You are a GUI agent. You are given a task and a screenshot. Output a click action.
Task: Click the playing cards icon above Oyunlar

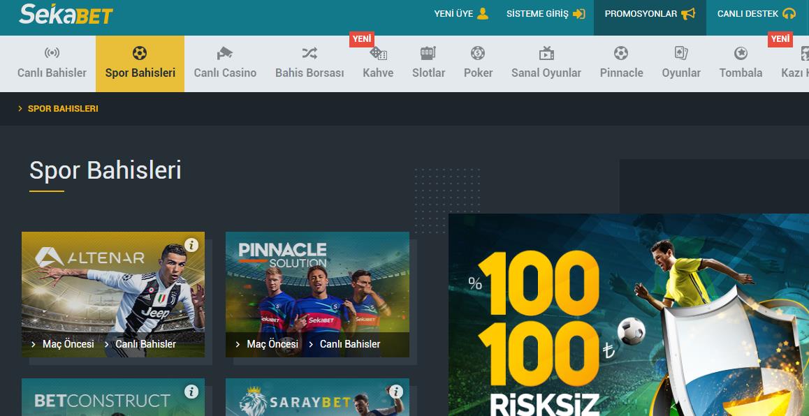(681, 52)
